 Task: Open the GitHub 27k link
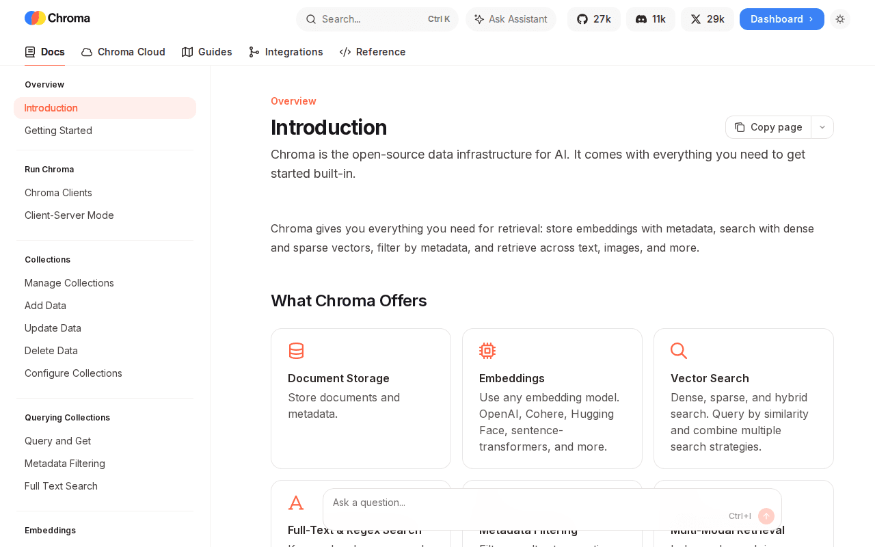pyautogui.click(x=594, y=19)
